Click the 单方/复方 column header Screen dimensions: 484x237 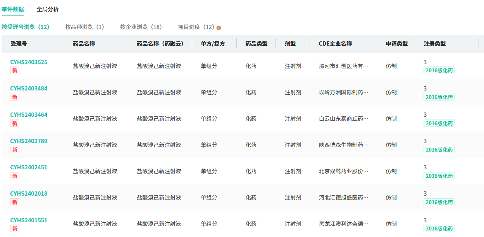[213, 44]
